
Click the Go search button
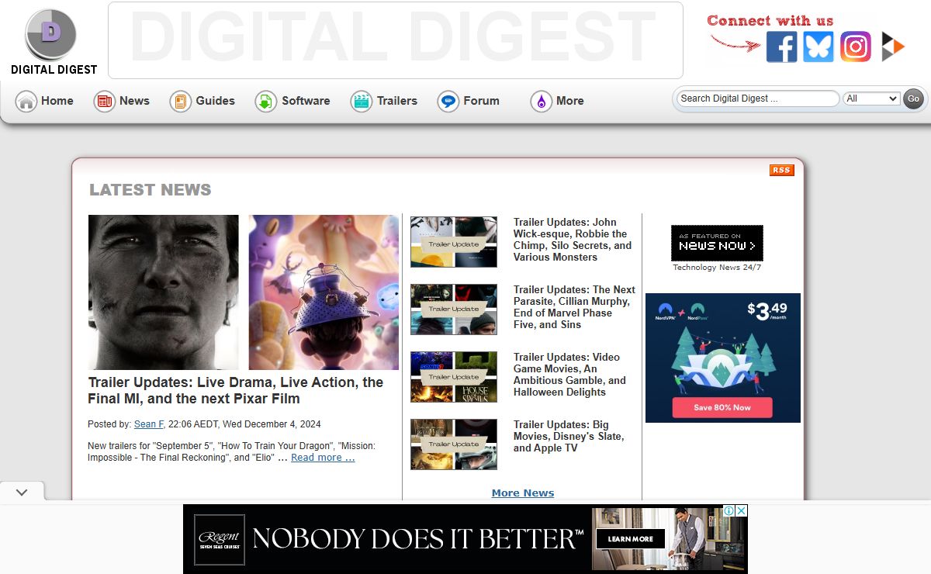tap(913, 99)
